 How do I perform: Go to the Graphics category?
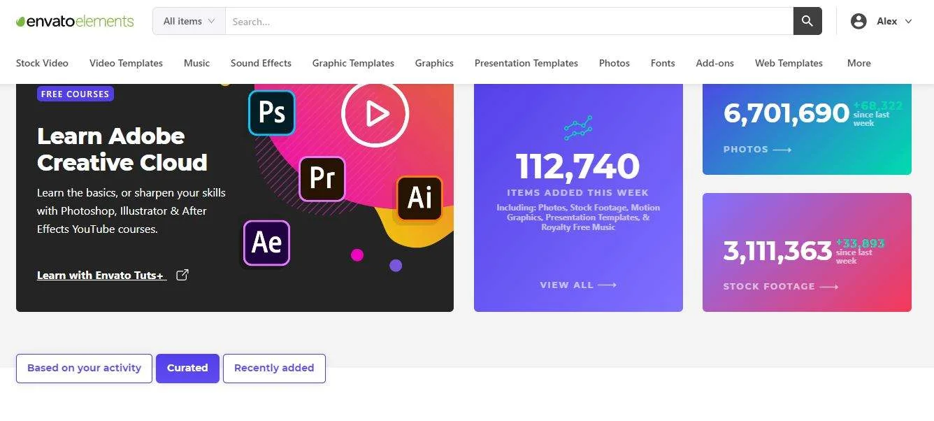pyautogui.click(x=434, y=63)
